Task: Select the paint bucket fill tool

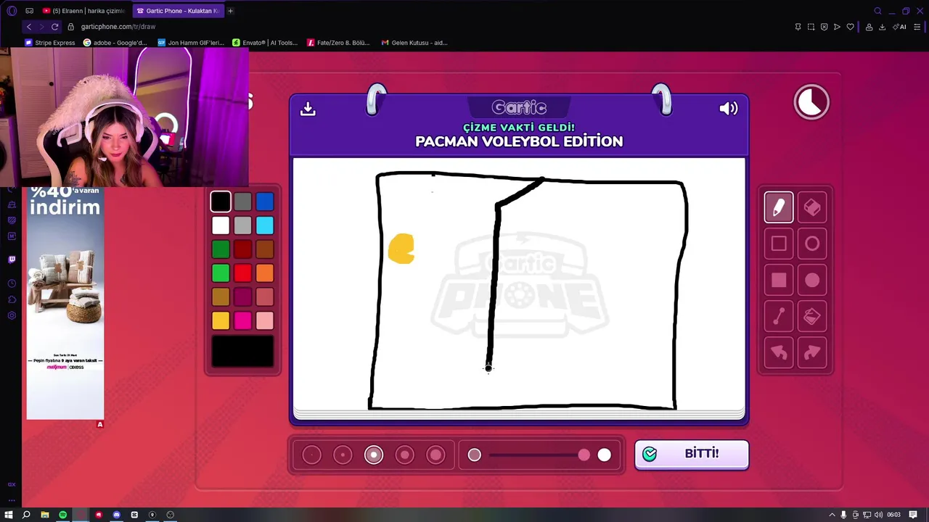Action: point(812,316)
